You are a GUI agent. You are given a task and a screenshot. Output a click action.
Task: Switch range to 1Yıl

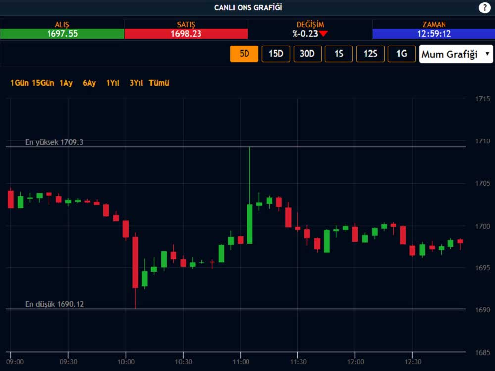click(113, 83)
